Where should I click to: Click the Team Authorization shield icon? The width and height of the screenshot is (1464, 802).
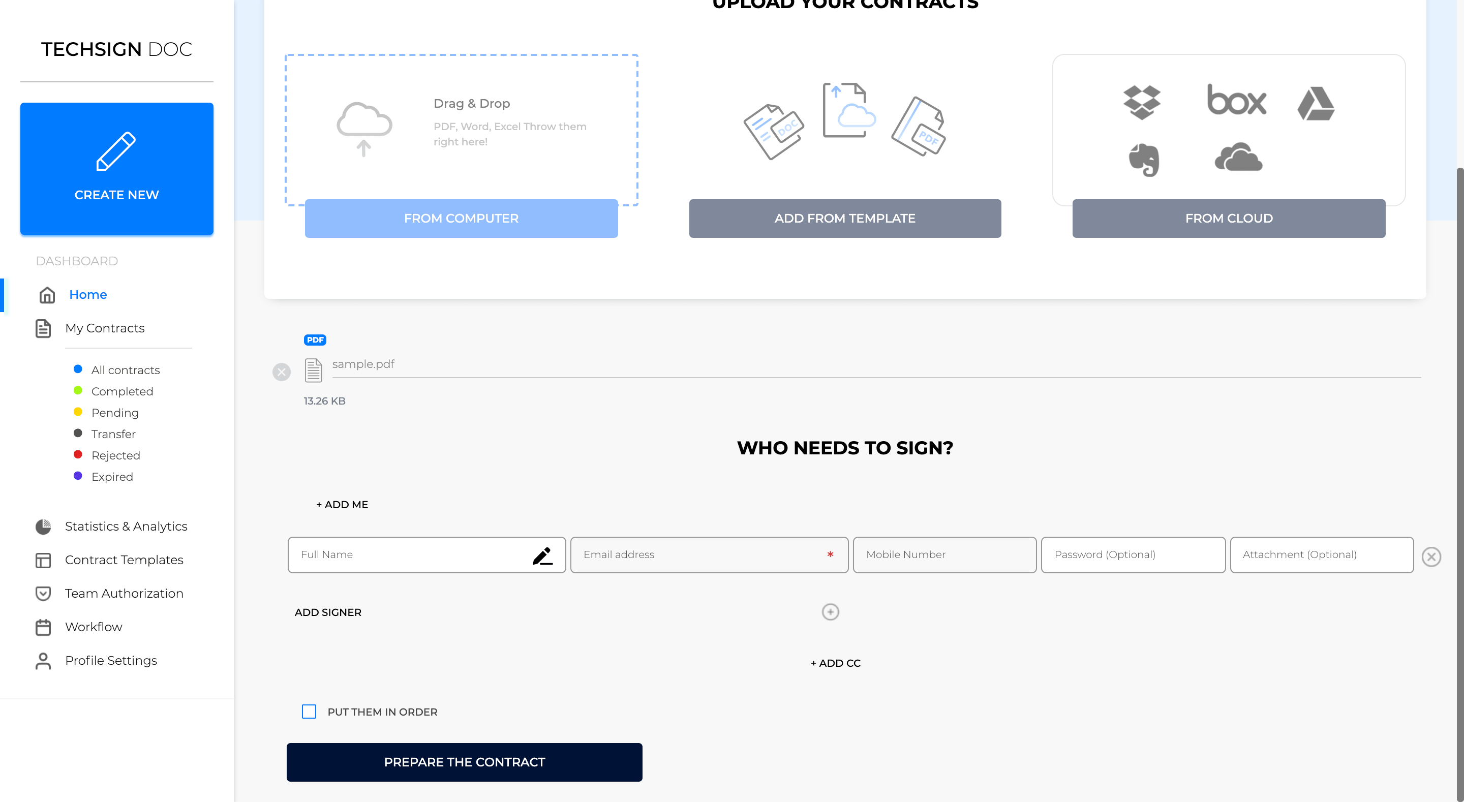point(43,594)
